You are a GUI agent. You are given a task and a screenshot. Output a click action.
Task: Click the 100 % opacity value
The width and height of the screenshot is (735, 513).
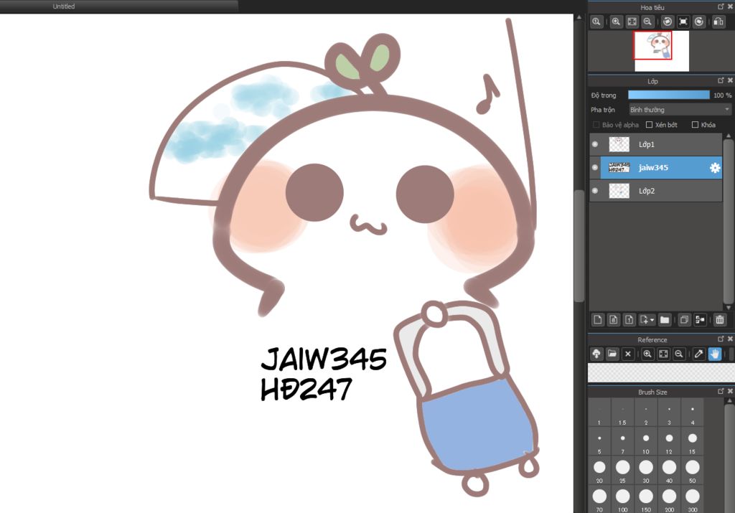[x=722, y=95]
